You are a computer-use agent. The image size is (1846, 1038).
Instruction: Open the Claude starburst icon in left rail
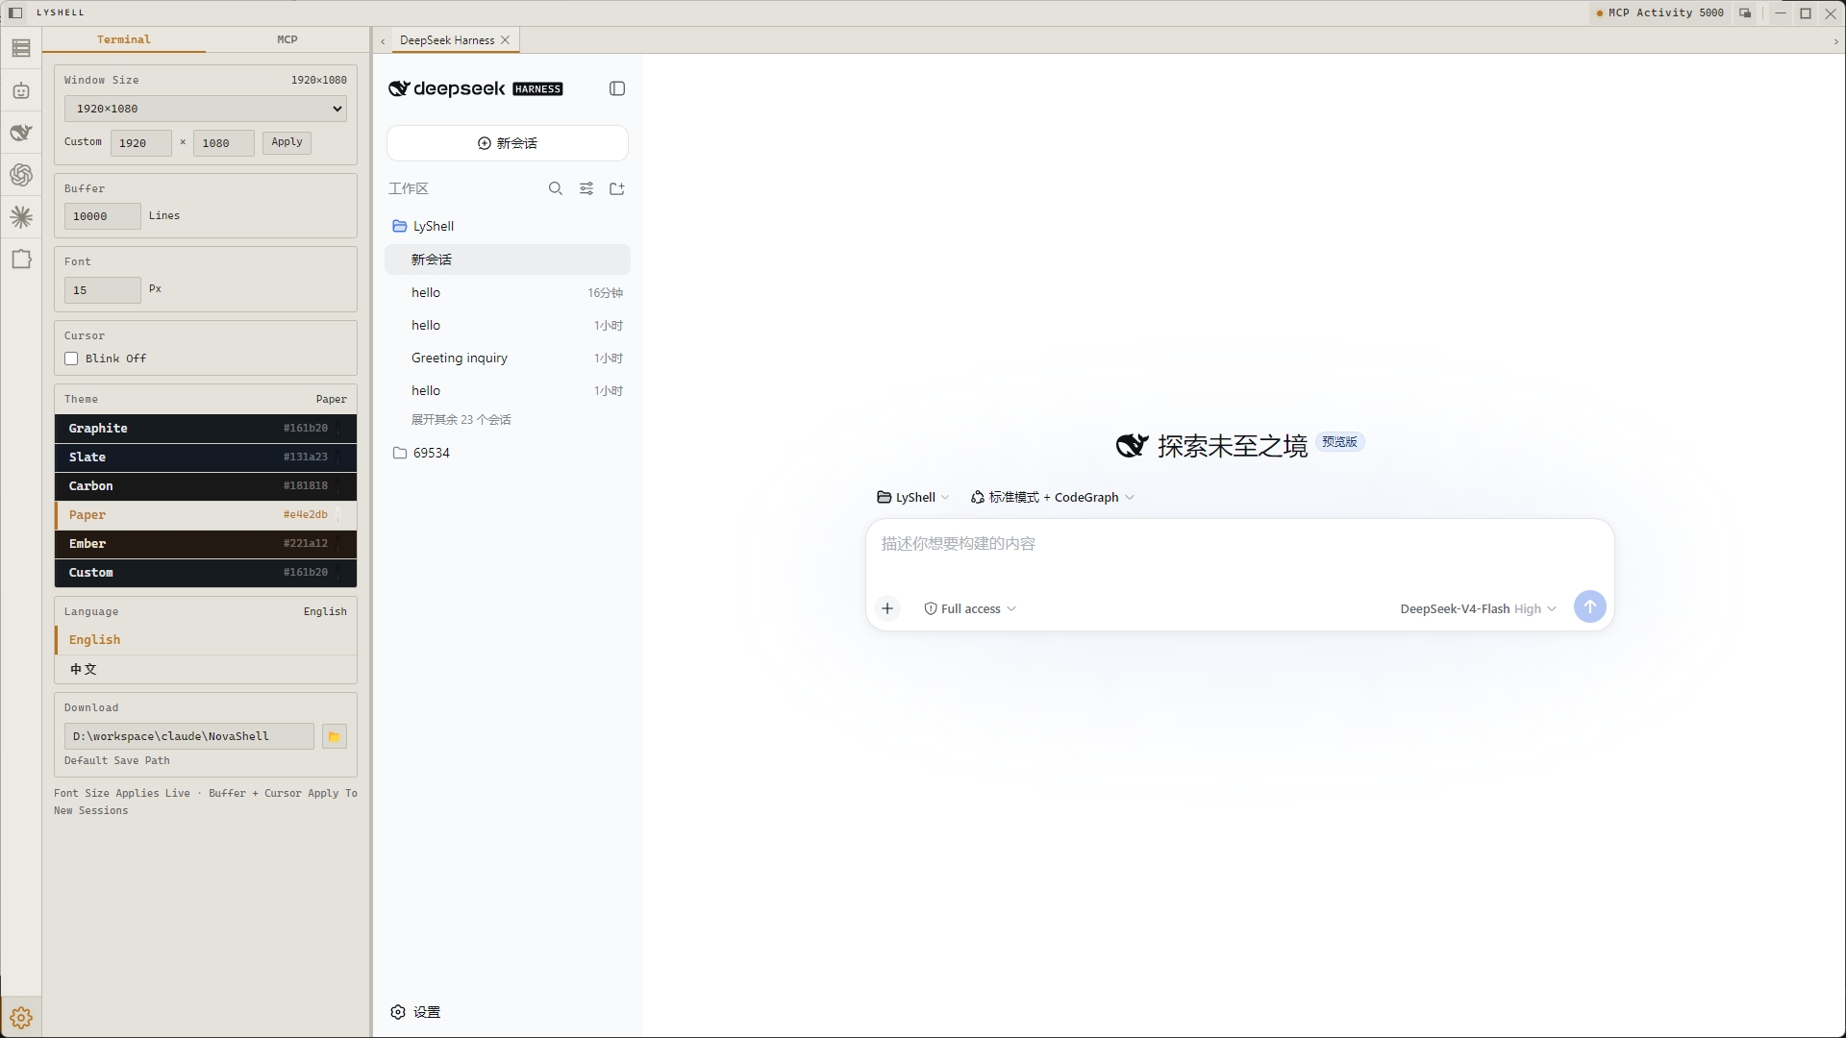[21, 217]
